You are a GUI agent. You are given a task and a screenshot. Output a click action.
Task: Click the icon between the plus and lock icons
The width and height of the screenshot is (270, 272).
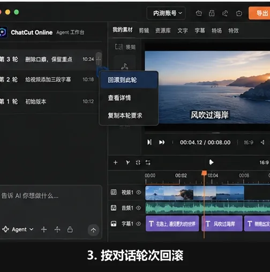57,230
